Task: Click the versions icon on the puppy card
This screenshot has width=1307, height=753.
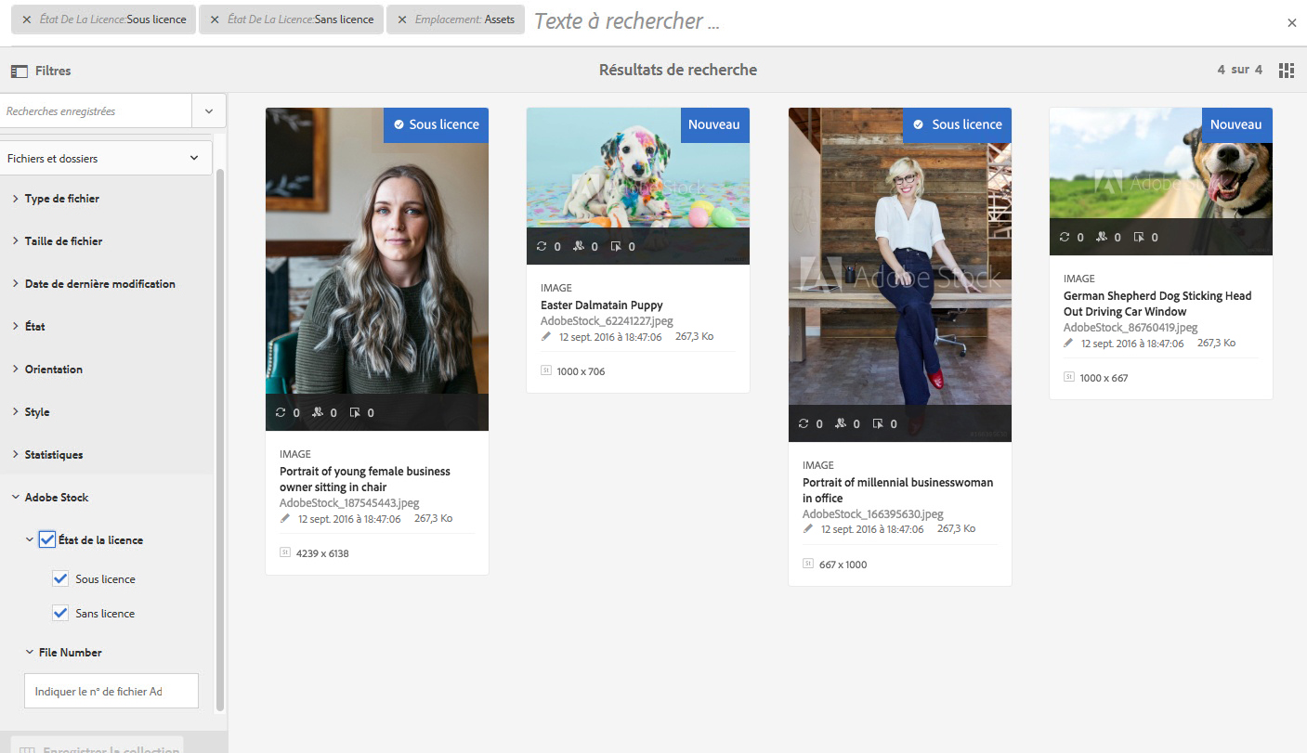Action: (x=542, y=246)
